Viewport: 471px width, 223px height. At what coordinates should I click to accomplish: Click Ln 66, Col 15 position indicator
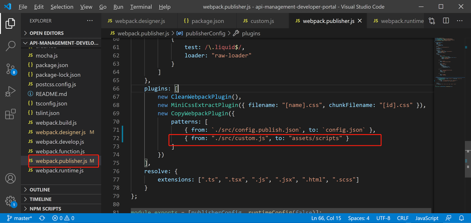coord(327,218)
